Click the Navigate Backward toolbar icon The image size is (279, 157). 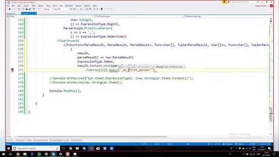tap(10, 9)
